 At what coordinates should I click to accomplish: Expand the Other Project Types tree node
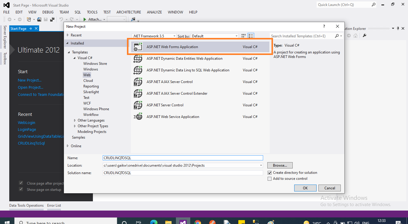pos(75,126)
